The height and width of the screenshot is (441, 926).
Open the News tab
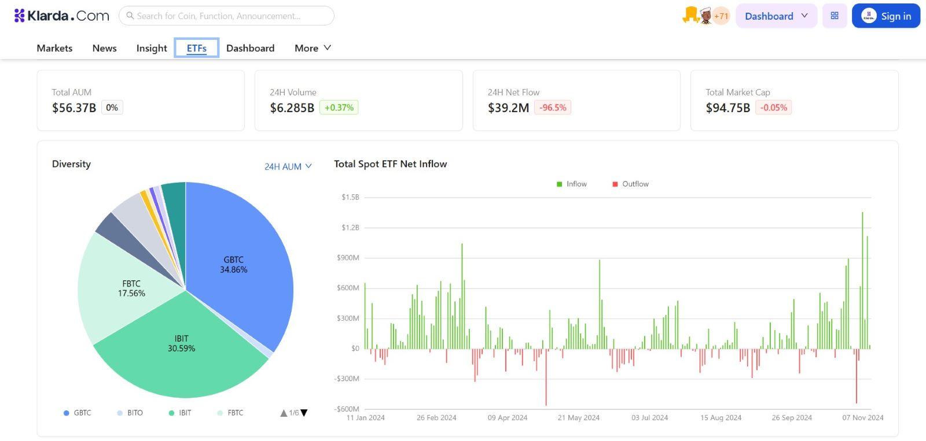[105, 48]
